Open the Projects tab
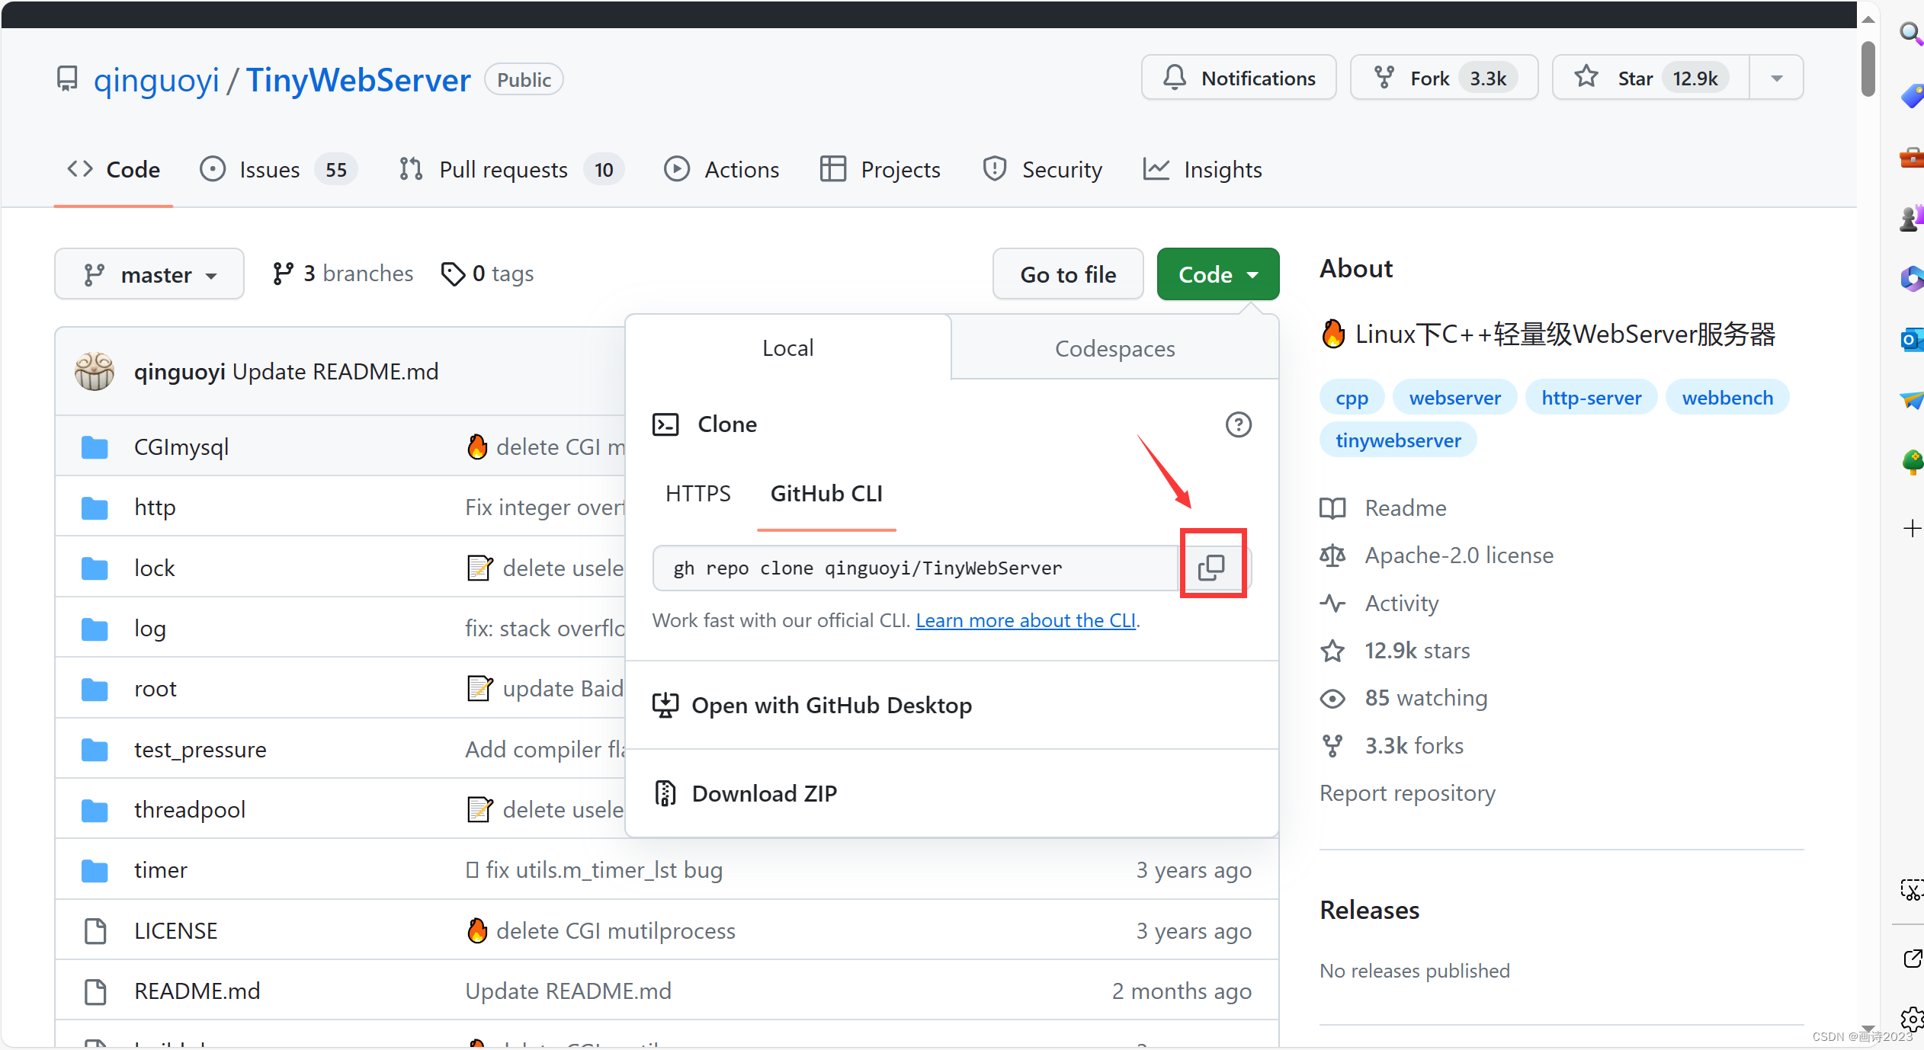The width and height of the screenshot is (1924, 1050). pyautogui.click(x=880, y=169)
